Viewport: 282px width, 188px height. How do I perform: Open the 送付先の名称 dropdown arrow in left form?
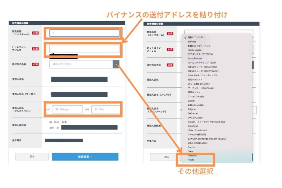pyautogui.click(x=116, y=64)
